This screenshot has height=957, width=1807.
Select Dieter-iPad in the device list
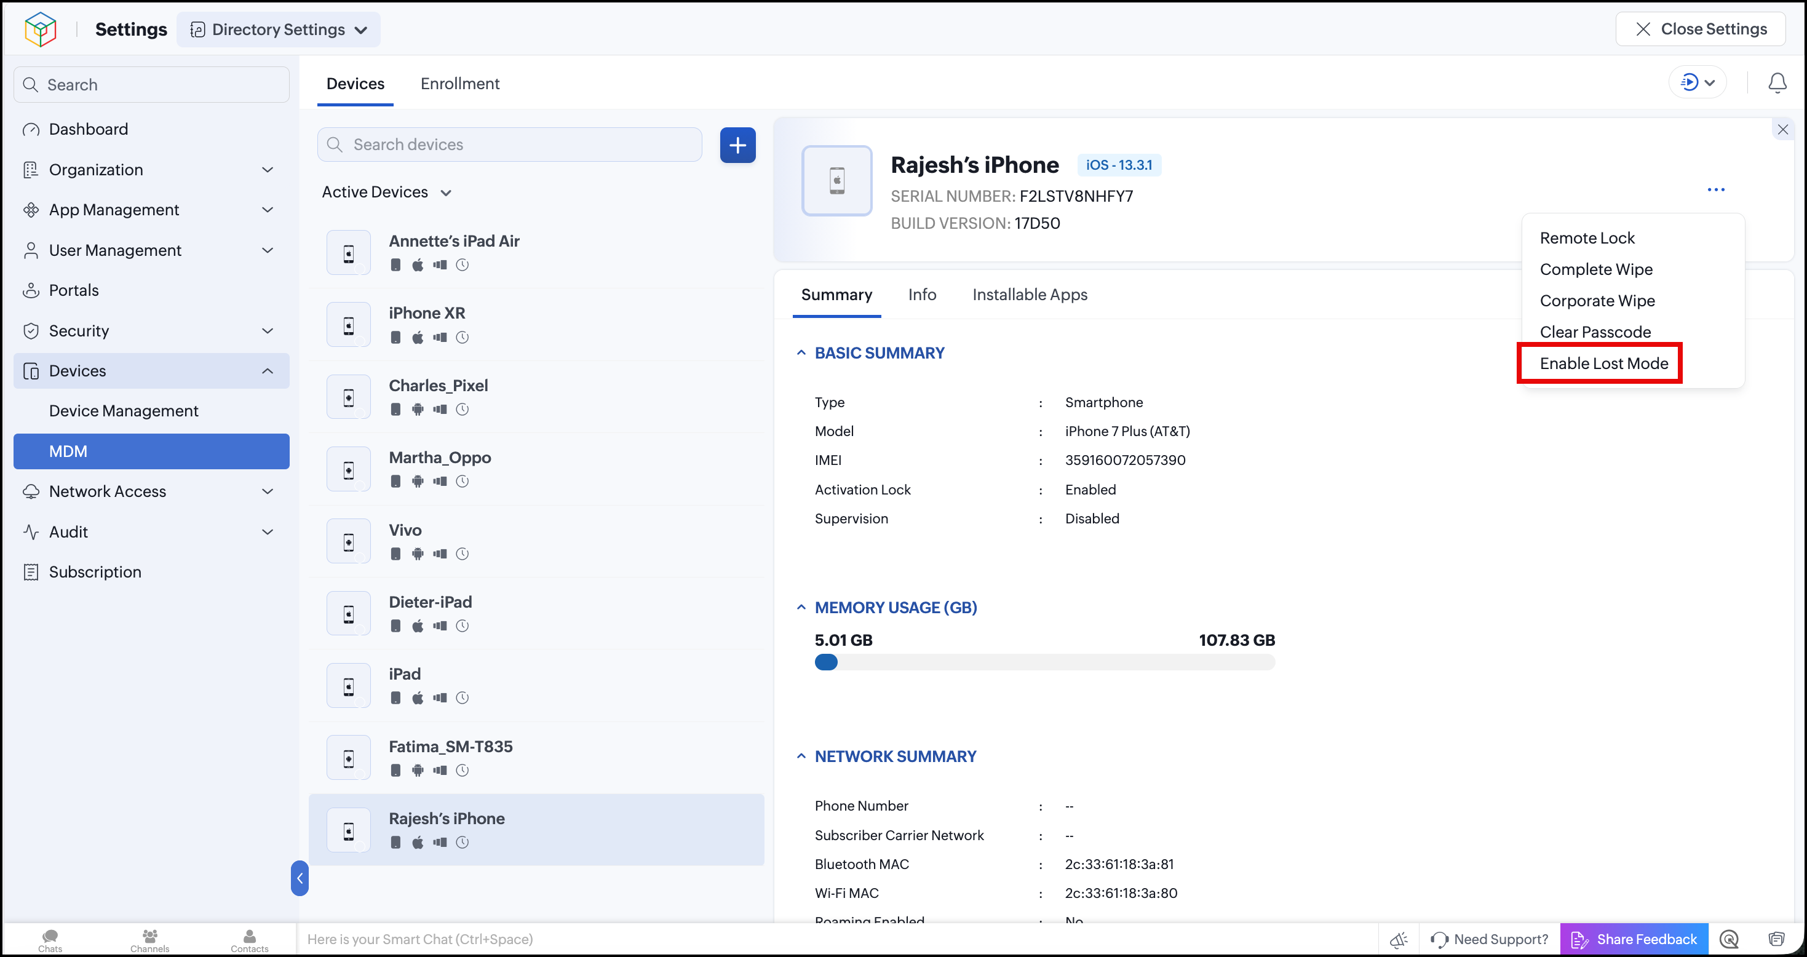(x=537, y=613)
